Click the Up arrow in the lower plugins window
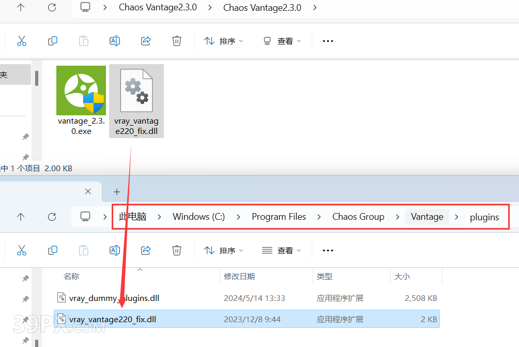 tap(21, 217)
